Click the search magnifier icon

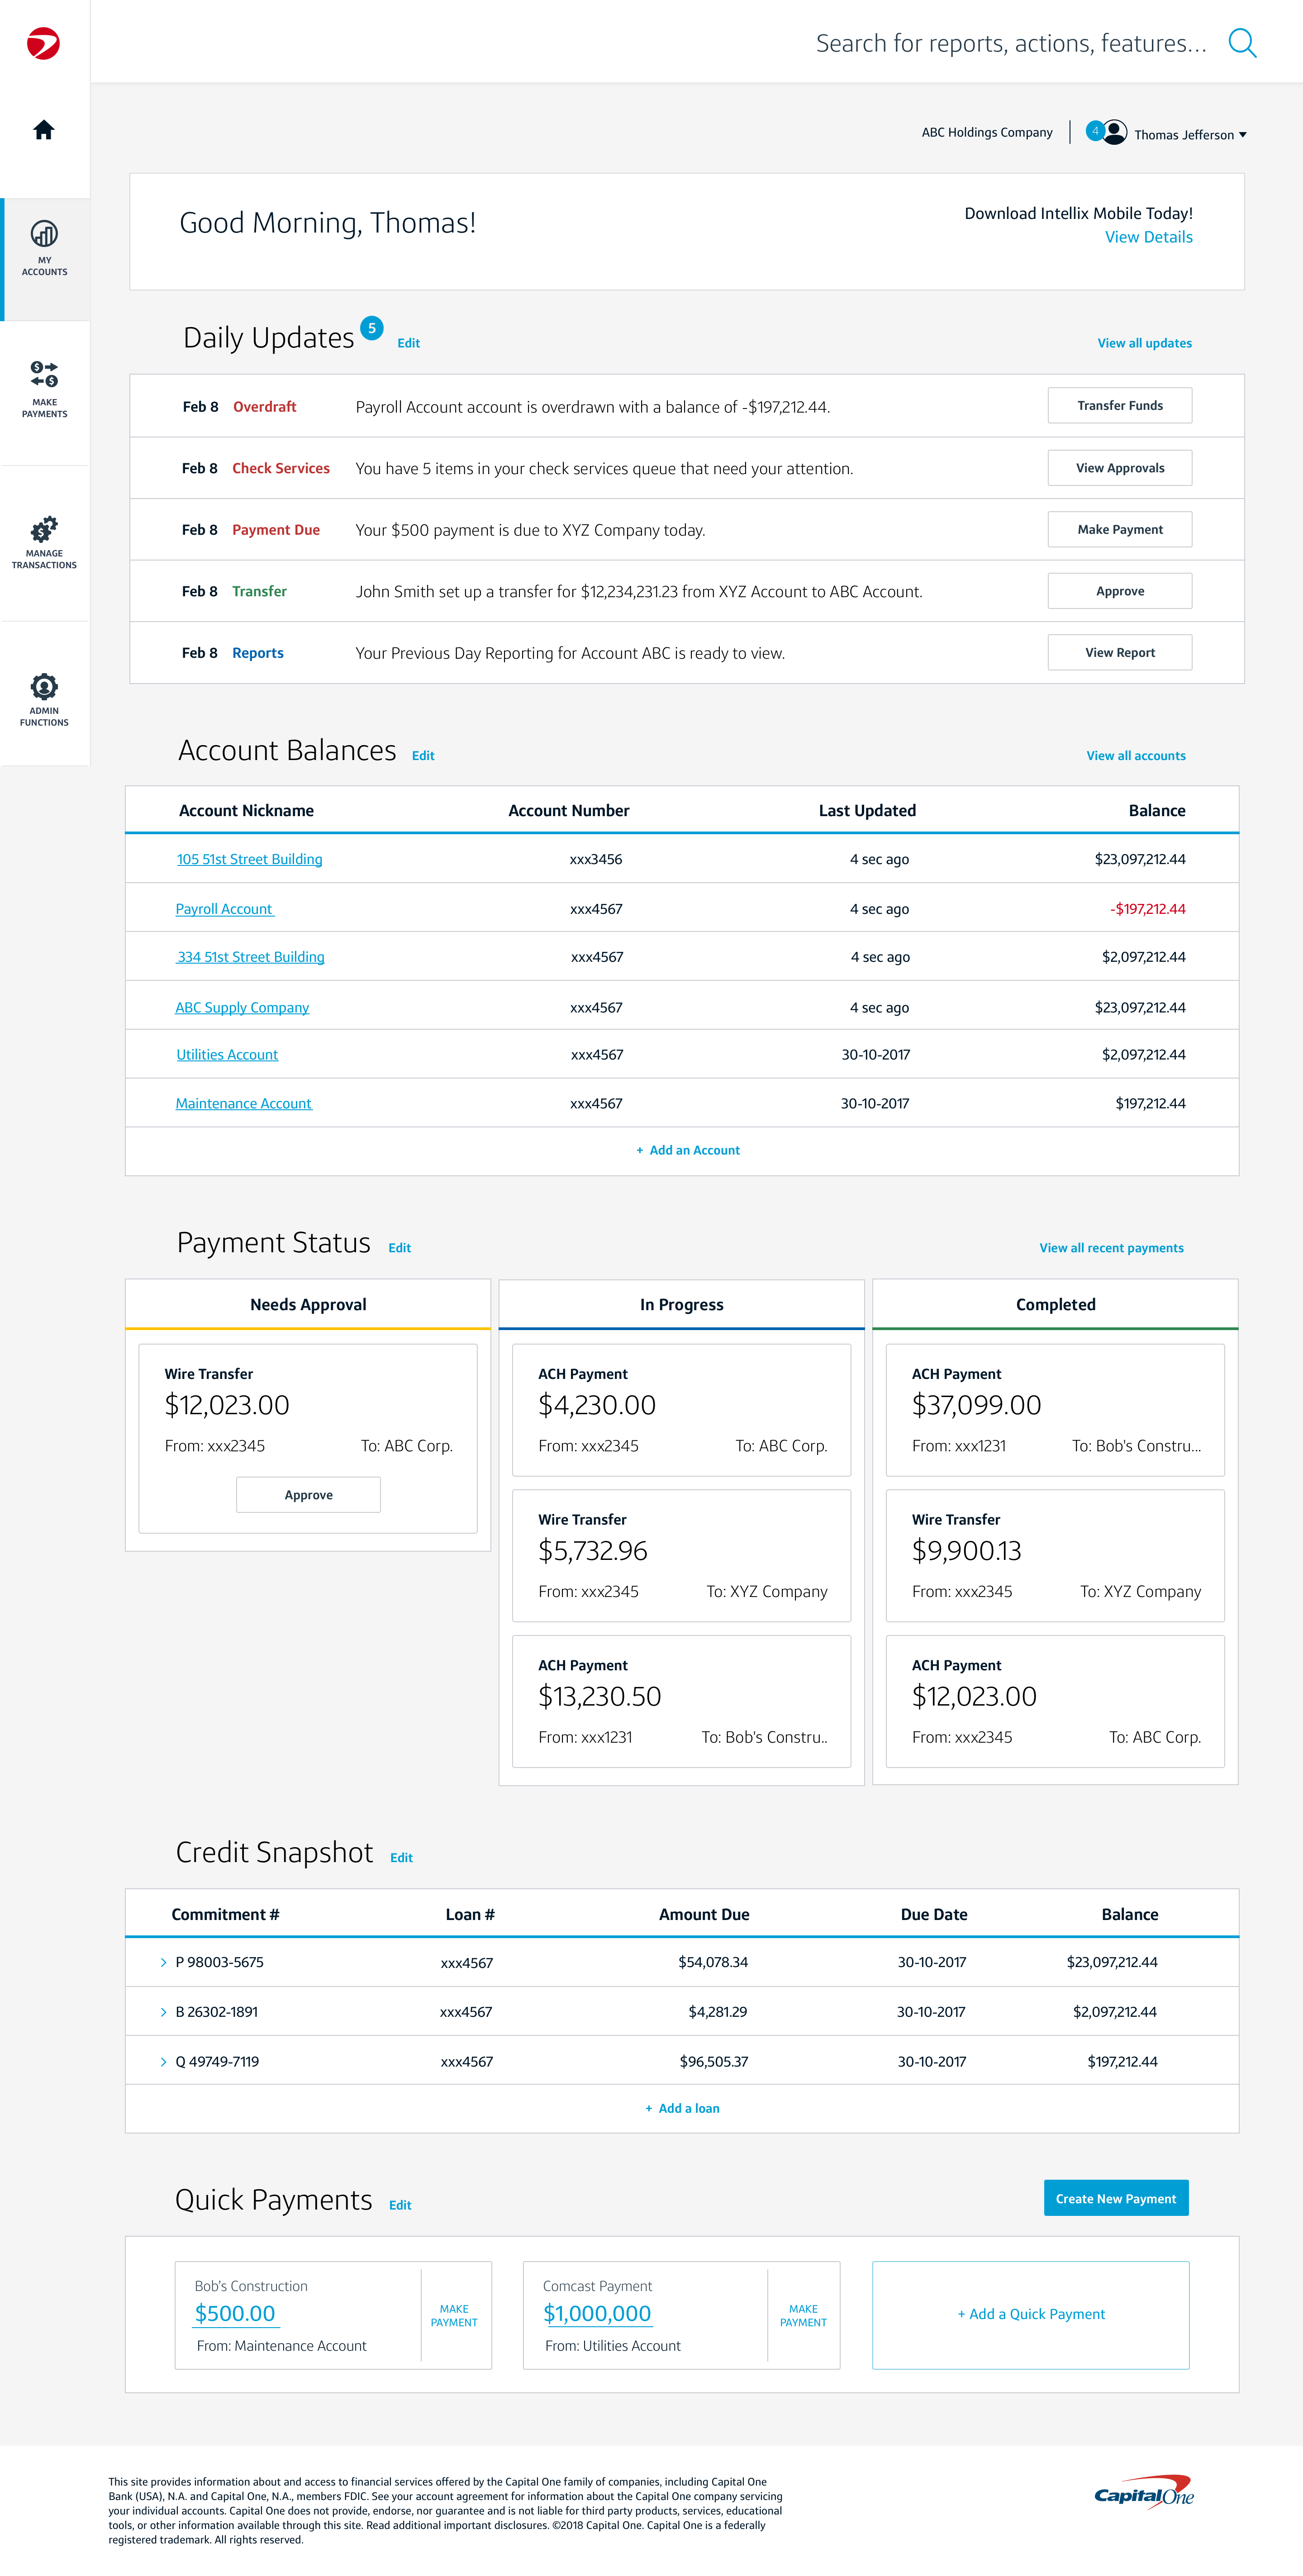point(1241,43)
